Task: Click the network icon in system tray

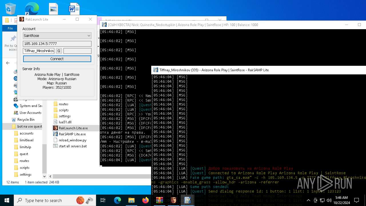Action: click(x=322, y=200)
